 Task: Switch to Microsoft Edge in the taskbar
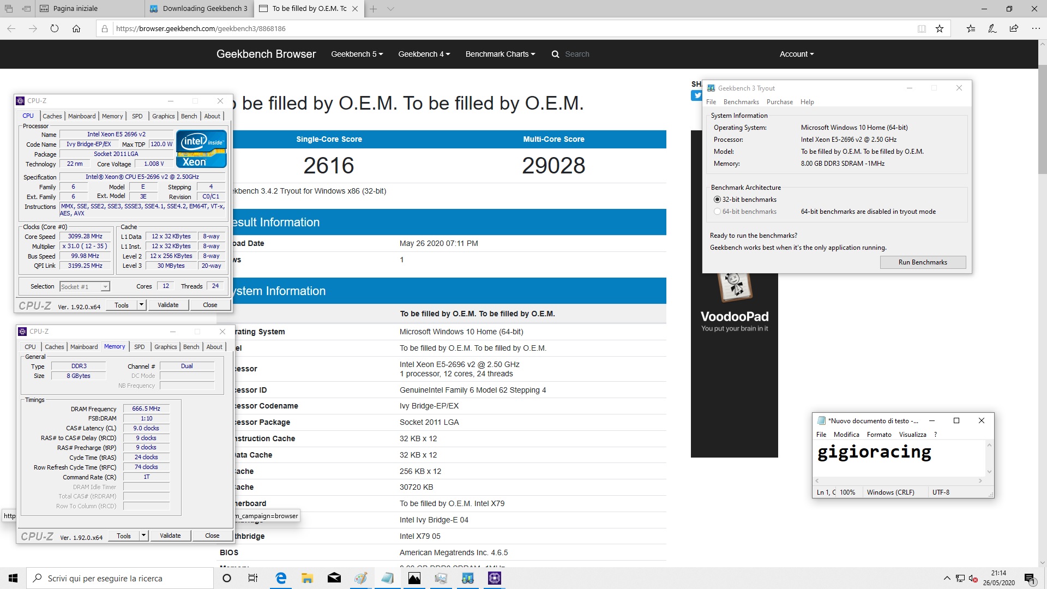[x=281, y=578]
